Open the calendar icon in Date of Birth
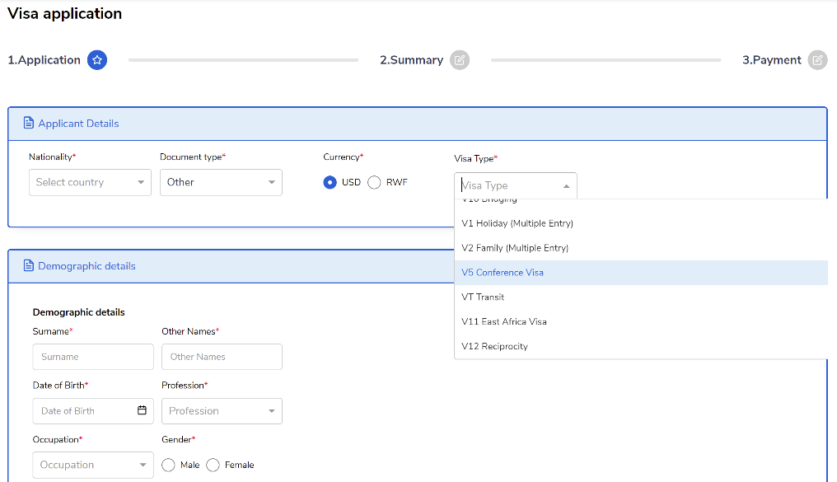The width and height of the screenshot is (837, 482). tap(142, 410)
